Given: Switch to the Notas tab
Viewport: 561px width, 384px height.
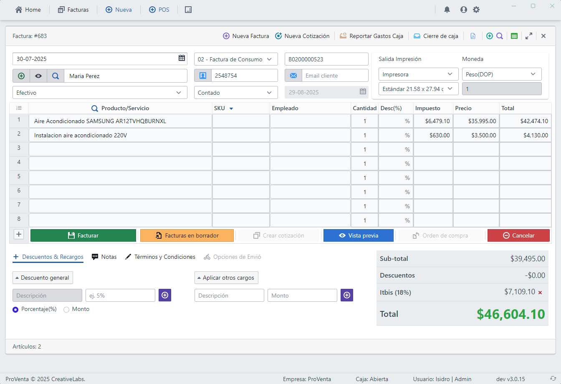Looking at the screenshot, I should (104, 257).
